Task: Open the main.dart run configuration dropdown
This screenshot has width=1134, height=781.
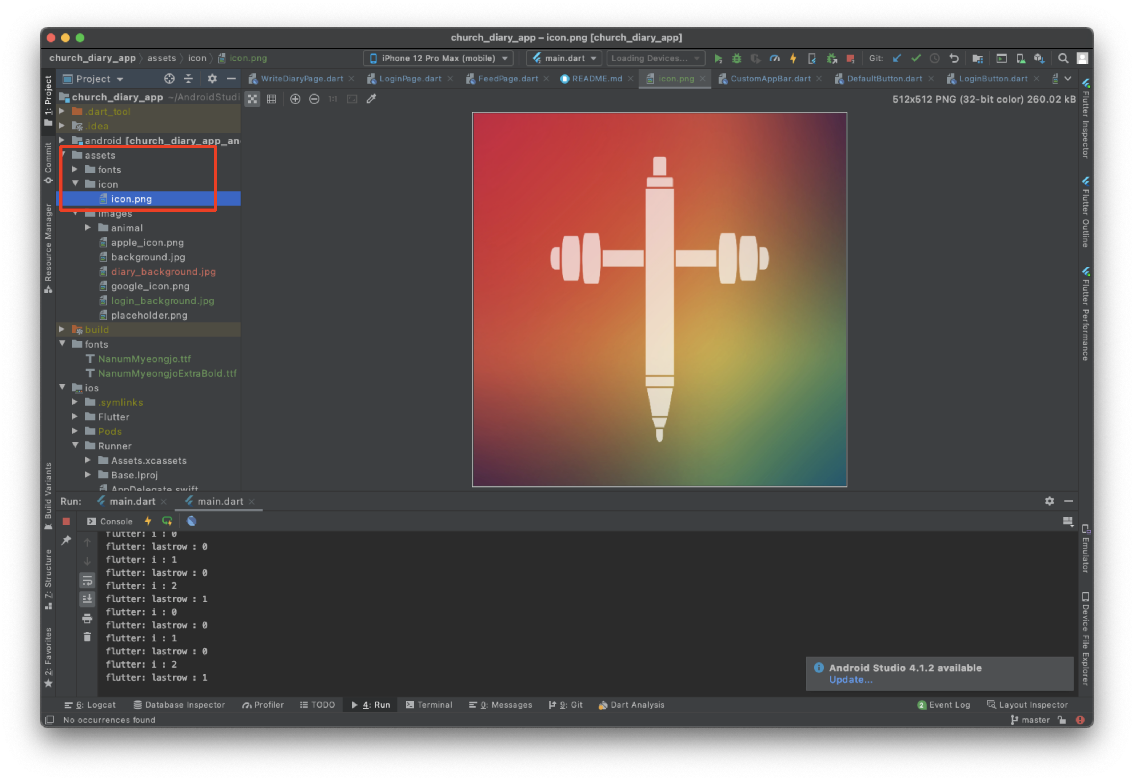Action: coord(565,58)
